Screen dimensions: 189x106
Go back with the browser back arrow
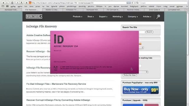click(x=3, y=3)
